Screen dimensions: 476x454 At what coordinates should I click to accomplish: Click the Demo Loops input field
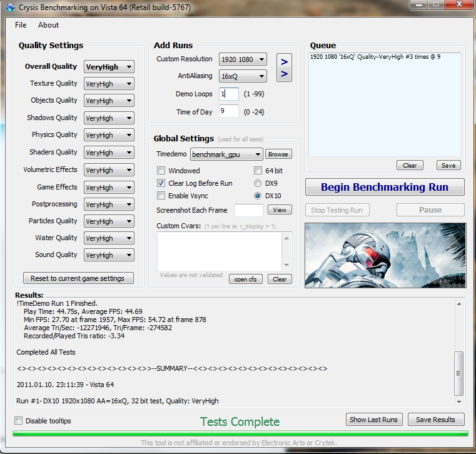229,94
